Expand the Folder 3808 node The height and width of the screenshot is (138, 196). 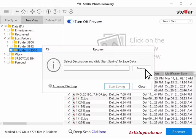8,42
